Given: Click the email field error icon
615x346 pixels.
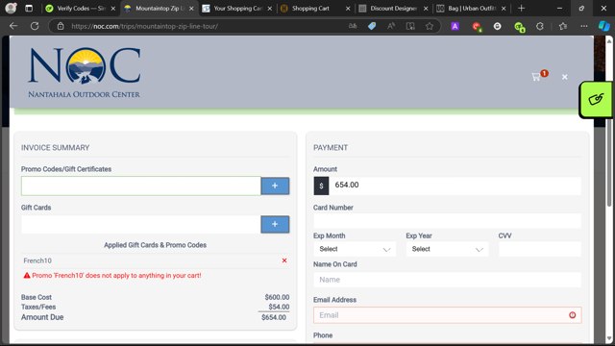Looking at the screenshot, I should tap(573, 315).
